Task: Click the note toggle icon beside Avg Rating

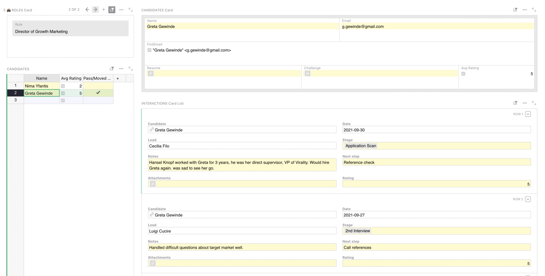Action: pyautogui.click(x=463, y=74)
